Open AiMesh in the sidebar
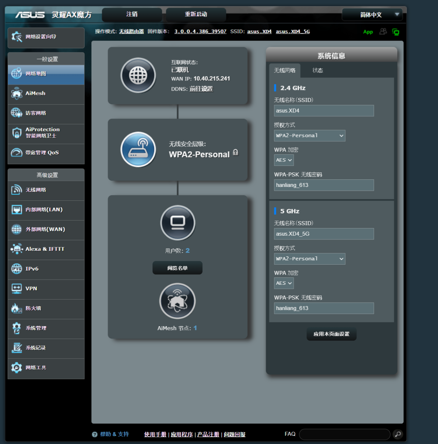Viewport: 438px width, 444px height. [x=46, y=94]
